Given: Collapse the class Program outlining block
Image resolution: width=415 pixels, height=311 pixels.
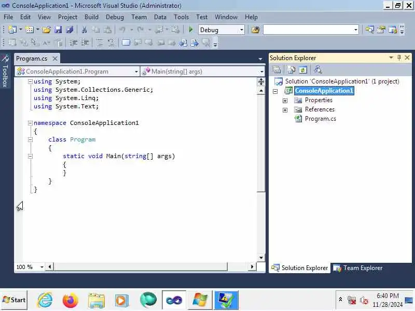Looking at the screenshot, I should point(30,139).
